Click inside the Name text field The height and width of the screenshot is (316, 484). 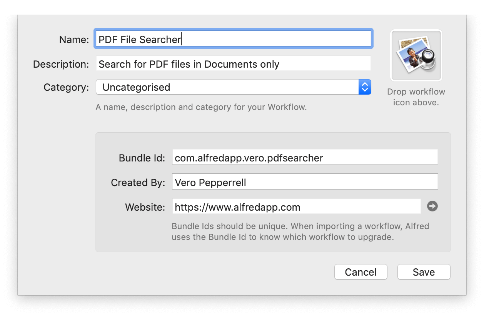click(x=234, y=39)
